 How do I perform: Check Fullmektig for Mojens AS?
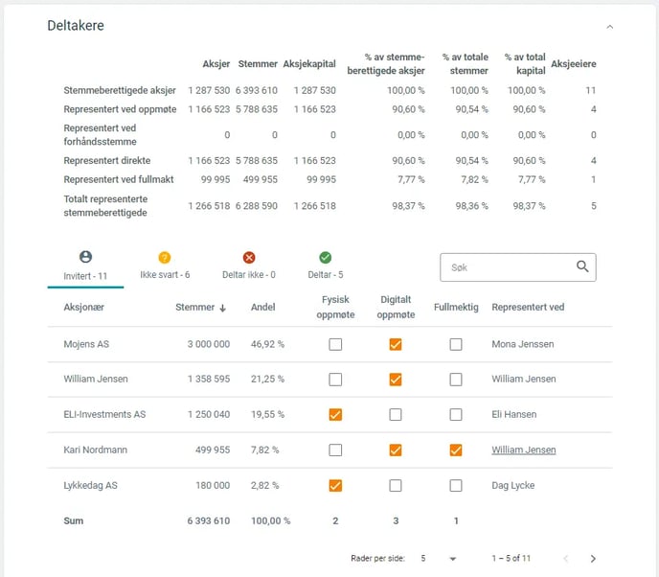pyautogui.click(x=456, y=344)
